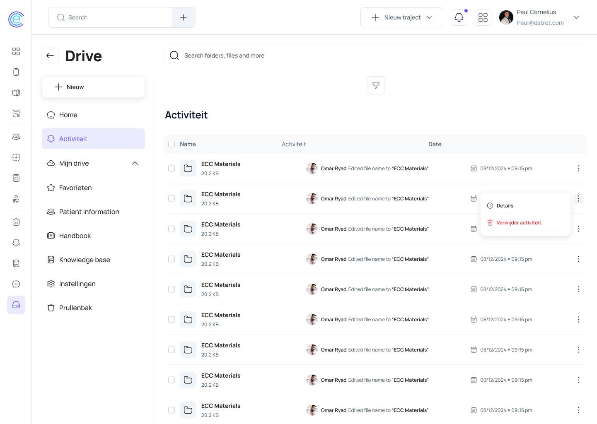Screen dimensions: 597x424
Task: Select Details from the context menu
Action: (x=505, y=206)
